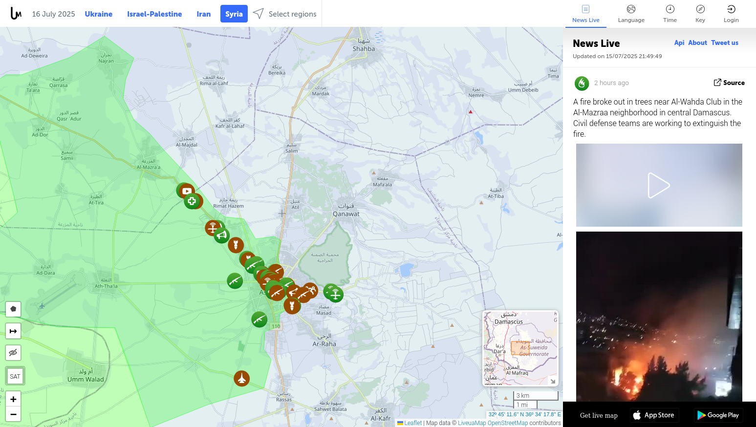The height and width of the screenshot is (427, 756).
Task: Toggle SAT satellite view
Action: click(x=15, y=376)
